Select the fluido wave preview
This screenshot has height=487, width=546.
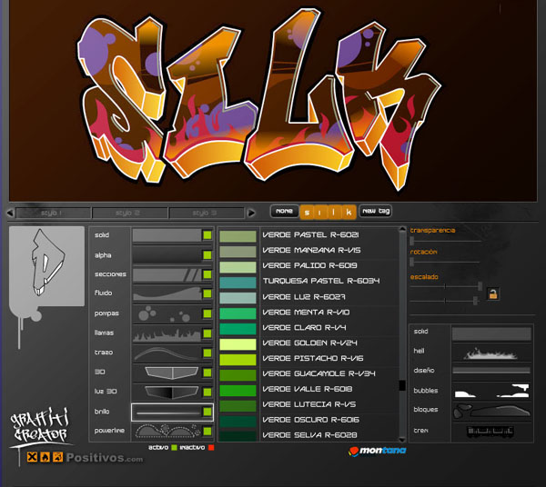pyautogui.click(x=167, y=293)
